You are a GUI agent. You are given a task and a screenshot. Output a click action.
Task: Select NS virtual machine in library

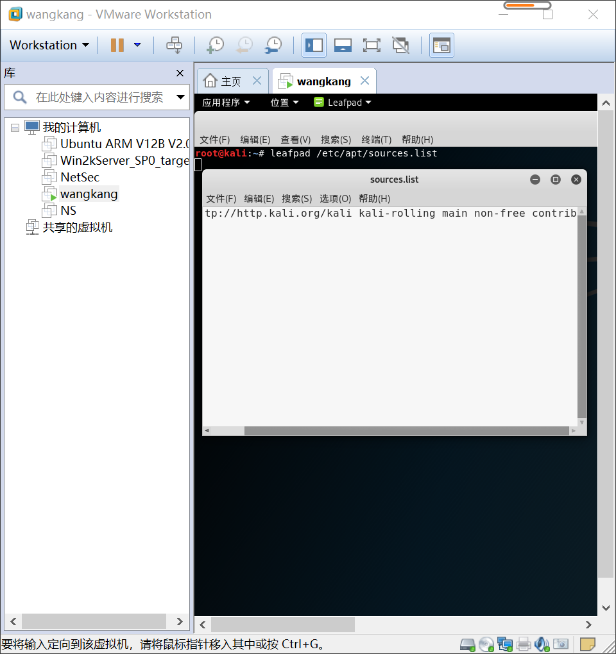coord(69,211)
